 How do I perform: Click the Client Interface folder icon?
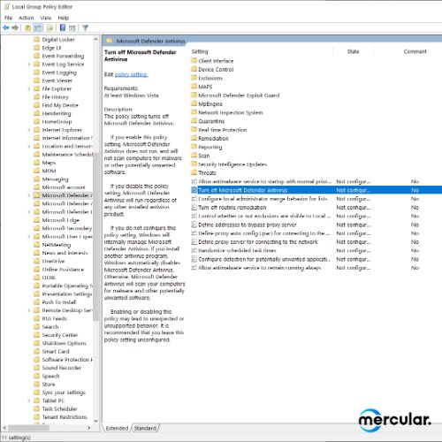tap(194, 61)
